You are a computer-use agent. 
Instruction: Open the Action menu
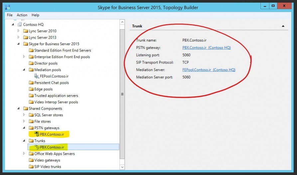[22, 15]
